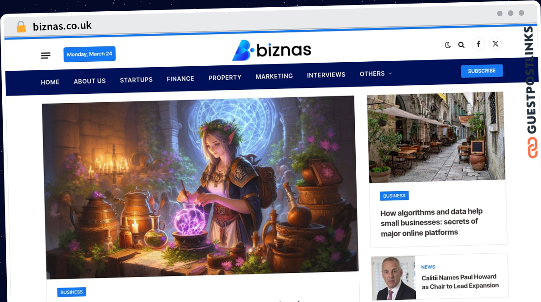The width and height of the screenshot is (541, 302).
Task: Open the algorithms and data article headline
Action: coord(431,222)
